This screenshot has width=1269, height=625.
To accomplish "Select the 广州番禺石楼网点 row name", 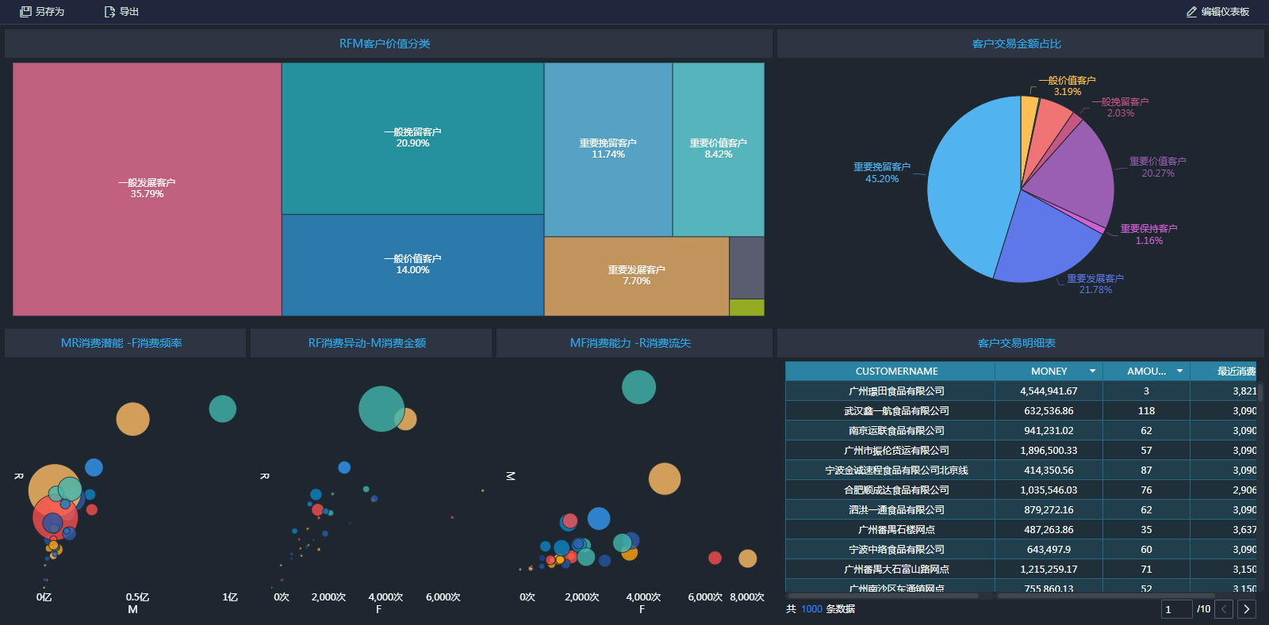I will 896,529.
